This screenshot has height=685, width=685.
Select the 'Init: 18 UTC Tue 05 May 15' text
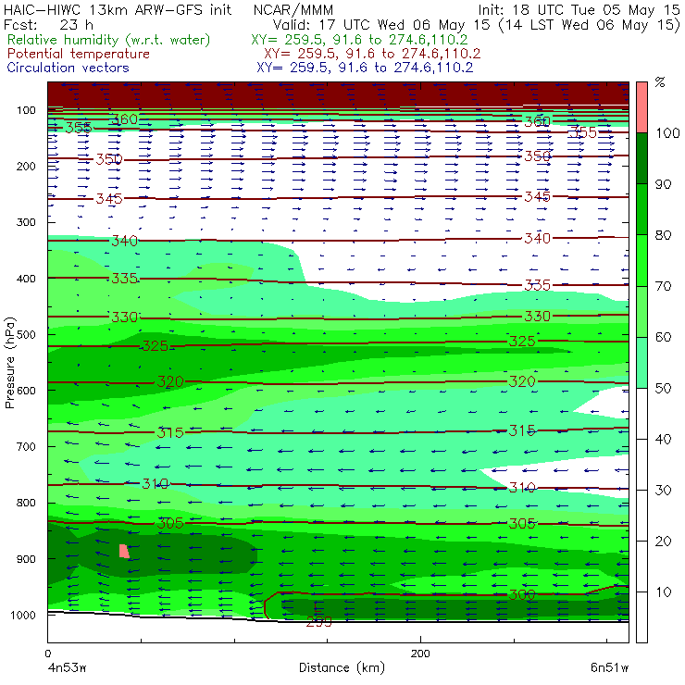click(x=579, y=10)
